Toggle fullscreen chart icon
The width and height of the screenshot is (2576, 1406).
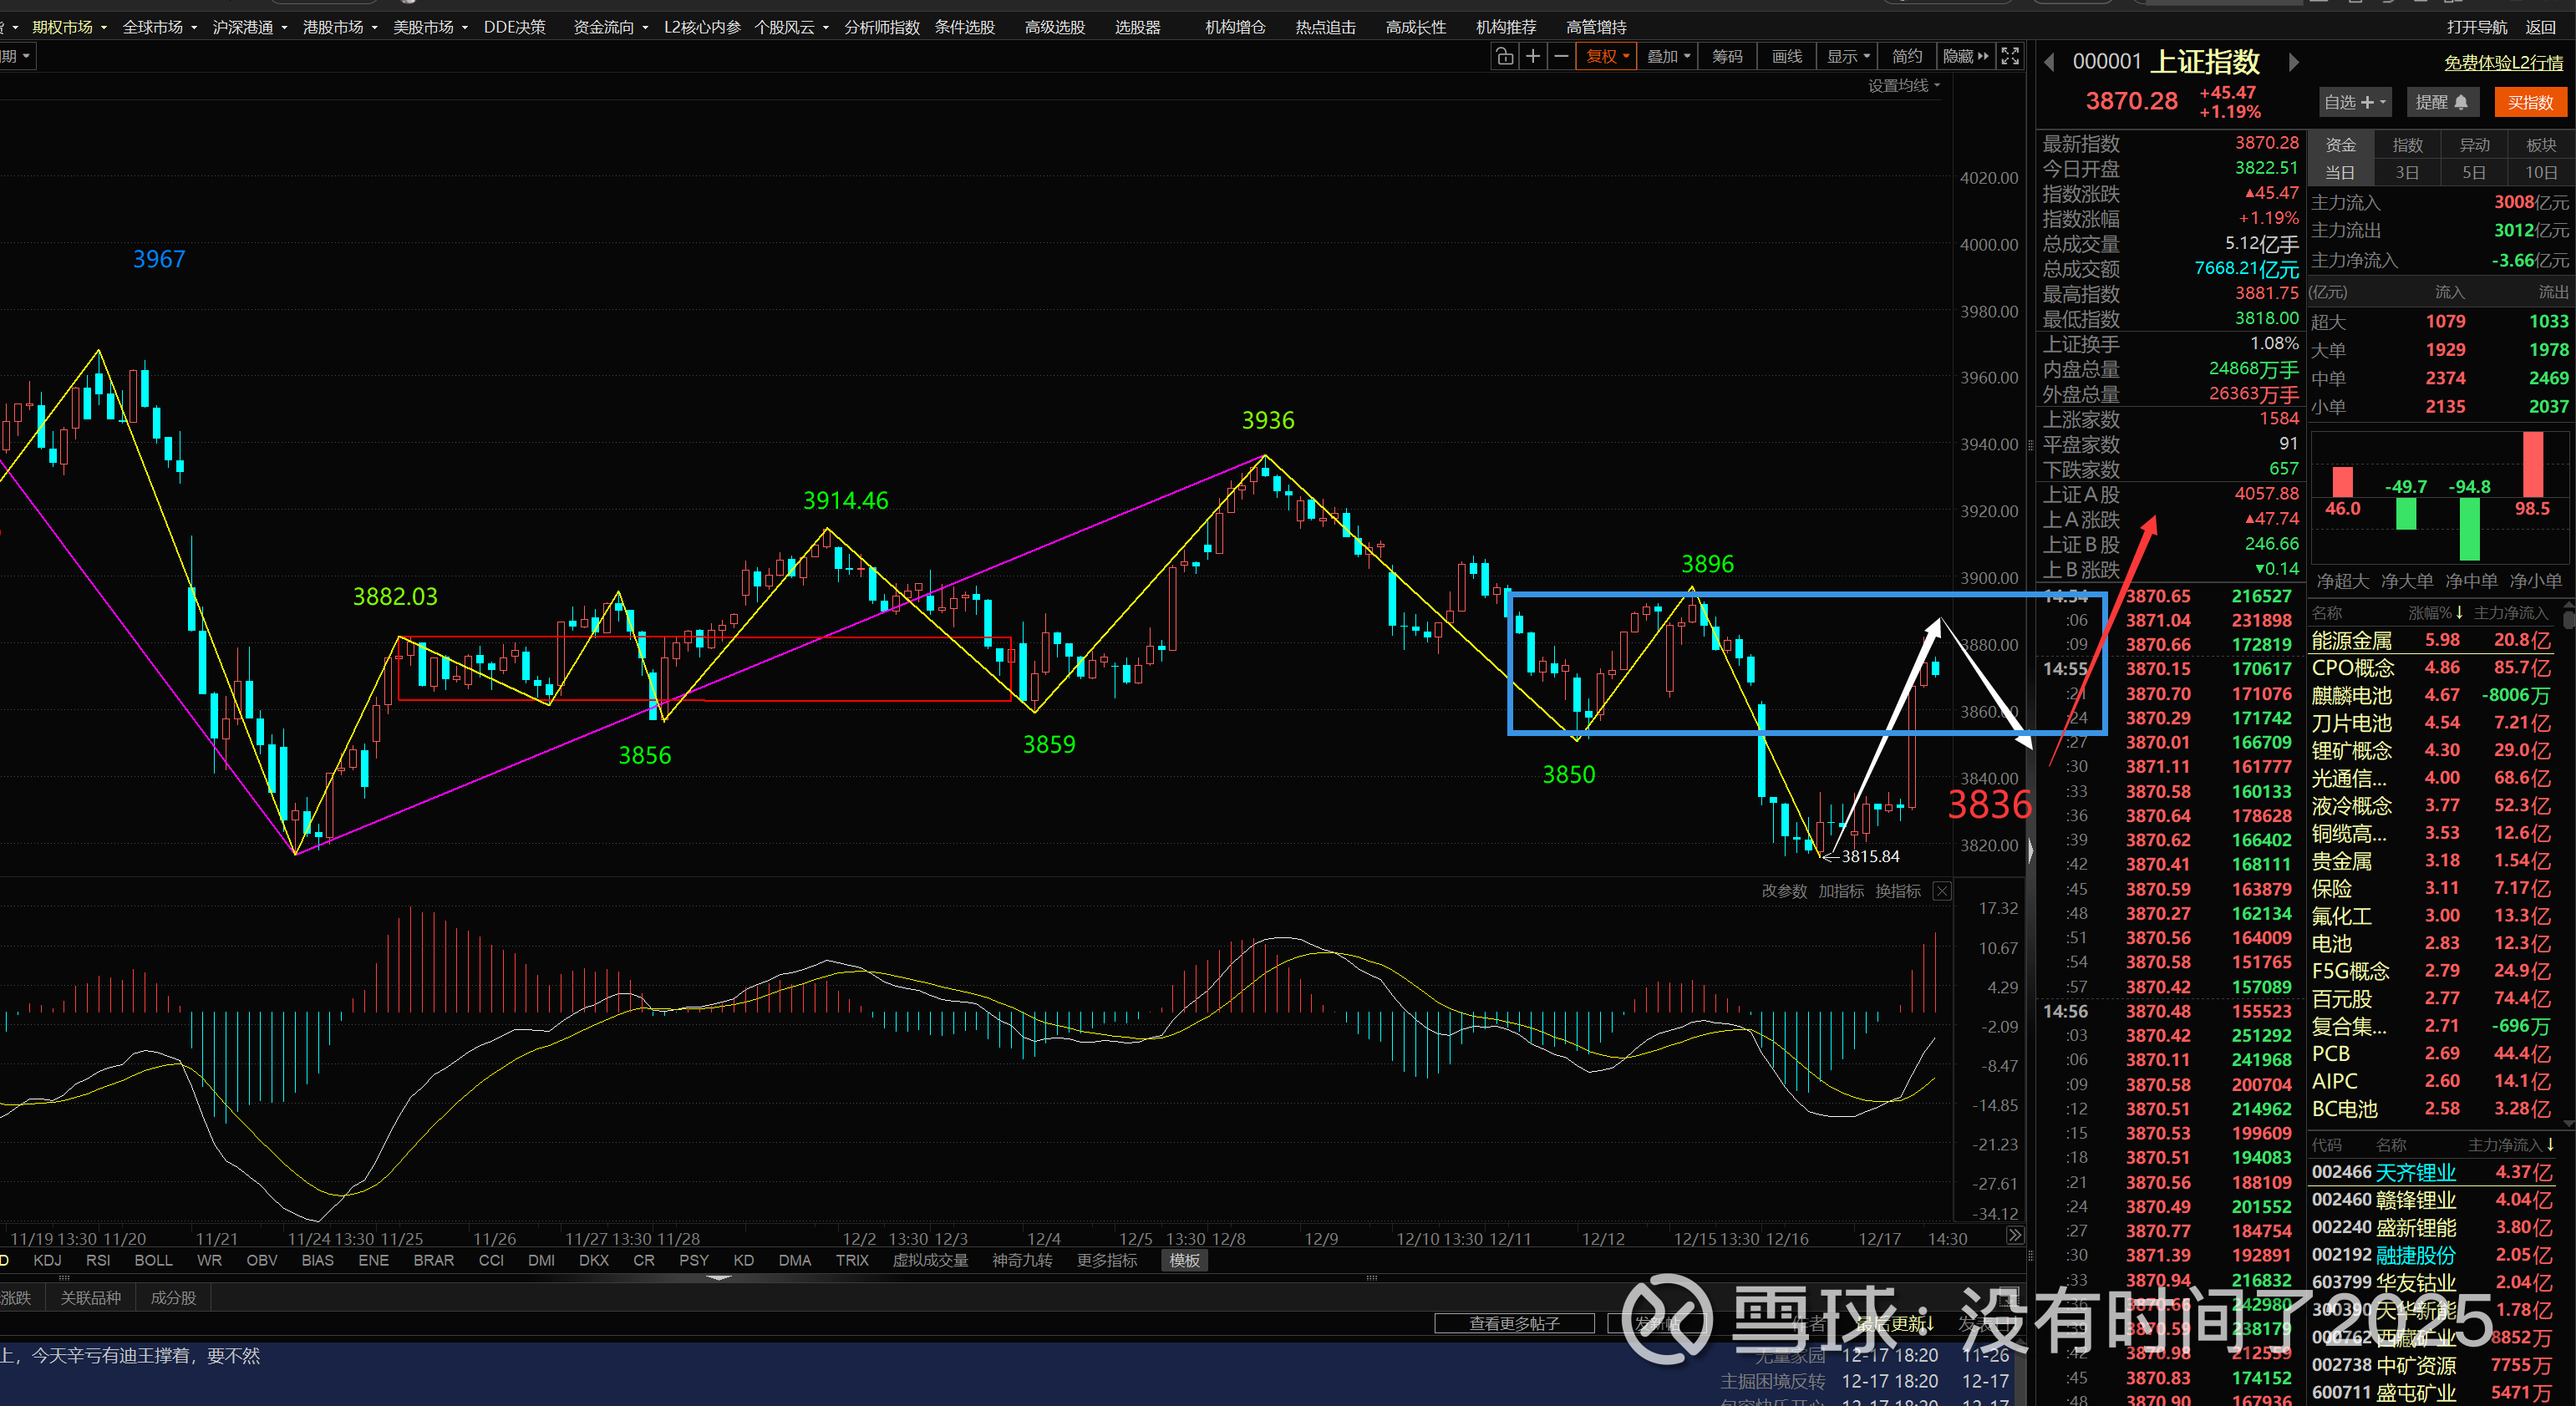coord(2010,57)
